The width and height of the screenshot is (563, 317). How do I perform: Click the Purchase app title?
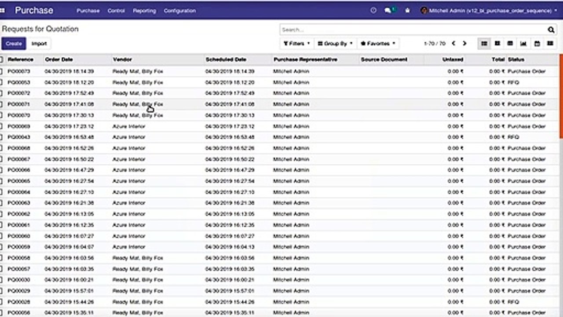point(34,11)
